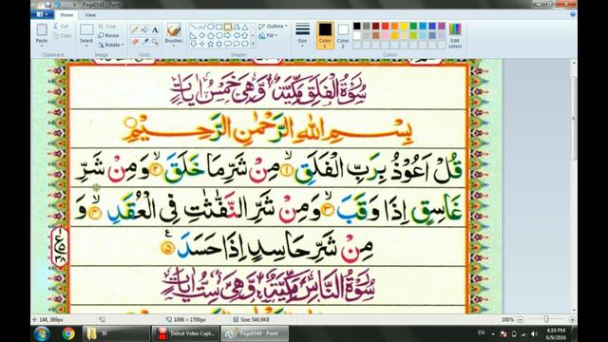Click the Crop button
608x342 pixels.
(107, 26)
